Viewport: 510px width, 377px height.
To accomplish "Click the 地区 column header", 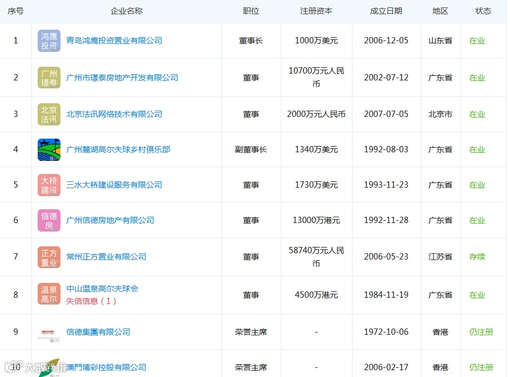I will [440, 11].
